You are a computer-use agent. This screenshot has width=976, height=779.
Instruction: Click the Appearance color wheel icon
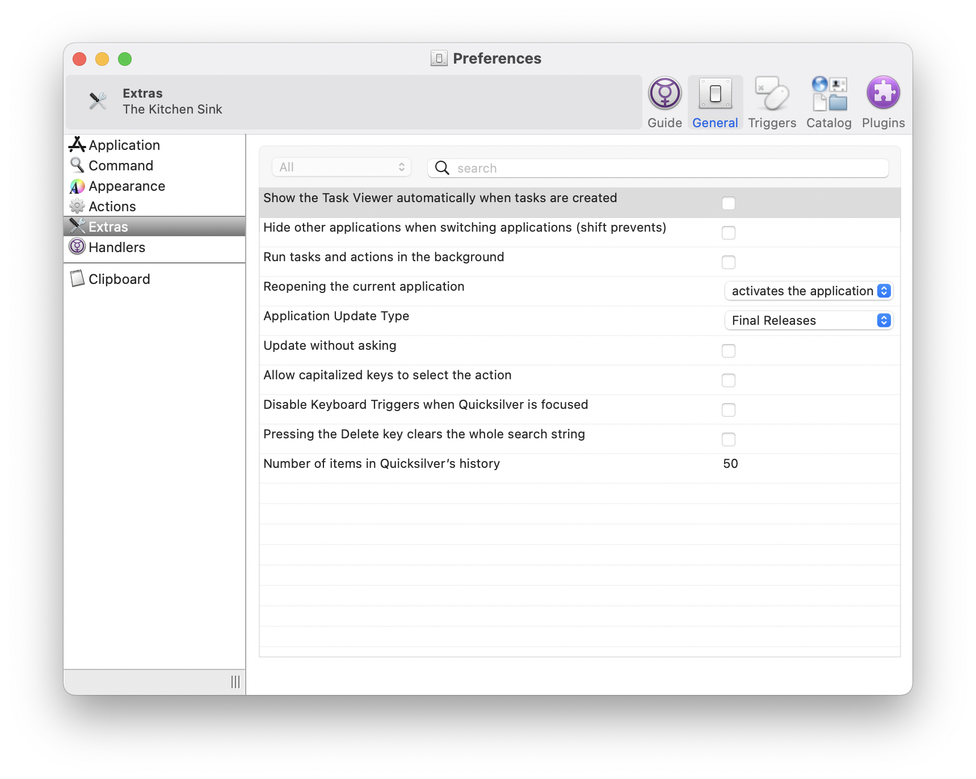point(77,186)
